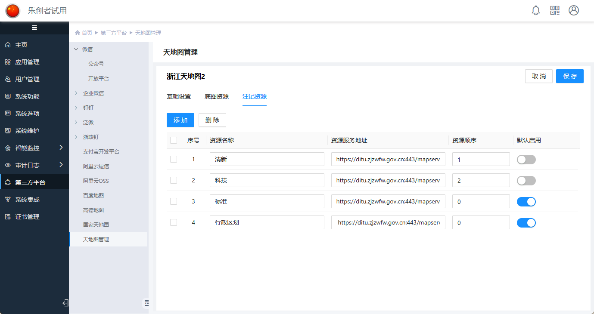Open the user account avatar icon

pos(574,11)
